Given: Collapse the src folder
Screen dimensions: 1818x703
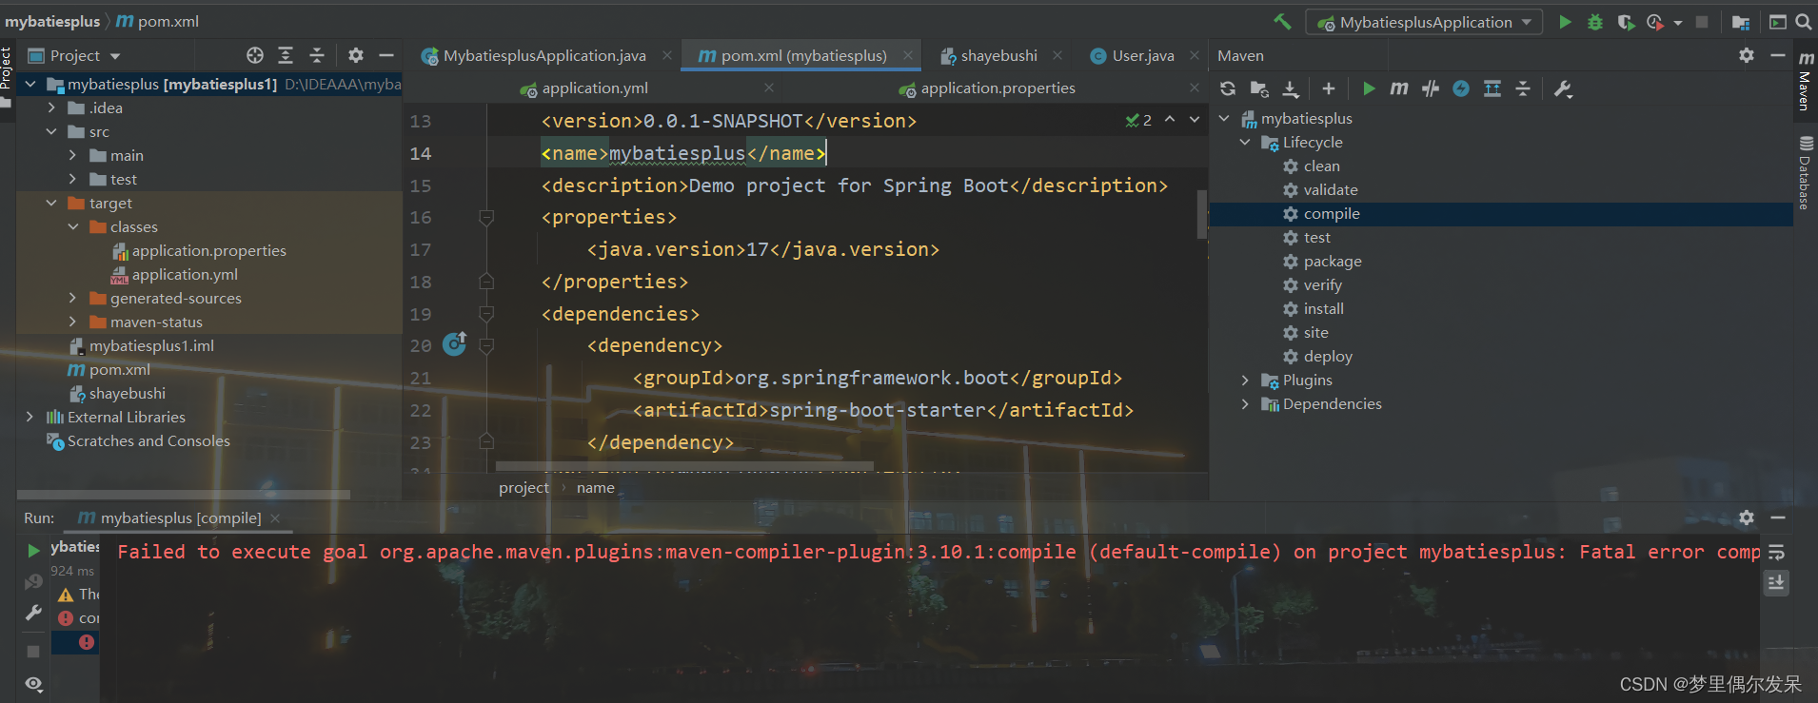Looking at the screenshot, I should [x=51, y=131].
